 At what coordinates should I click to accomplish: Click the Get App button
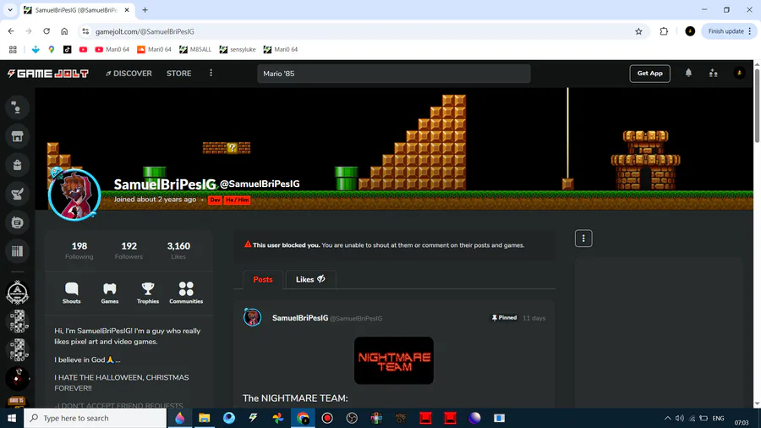[650, 74]
